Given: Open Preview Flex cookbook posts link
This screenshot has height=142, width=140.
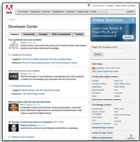Looking at the screenshot, I should tap(50, 63).
